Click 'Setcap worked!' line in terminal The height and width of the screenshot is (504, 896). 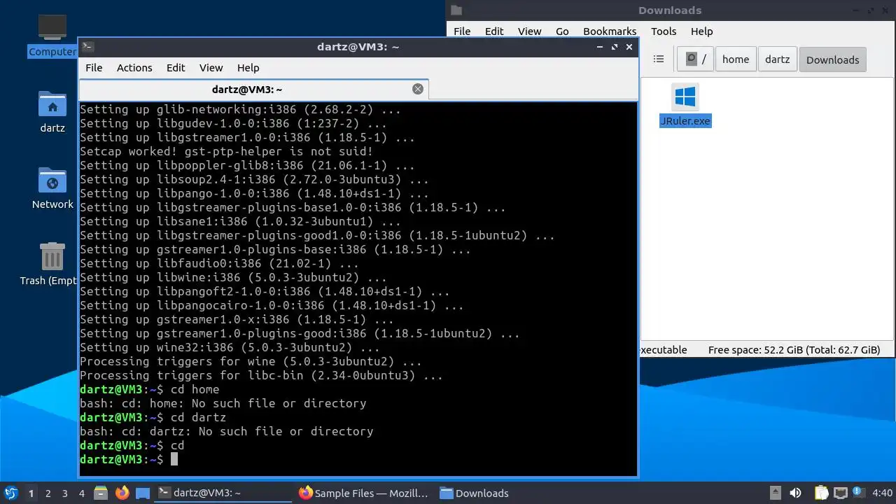226,151
